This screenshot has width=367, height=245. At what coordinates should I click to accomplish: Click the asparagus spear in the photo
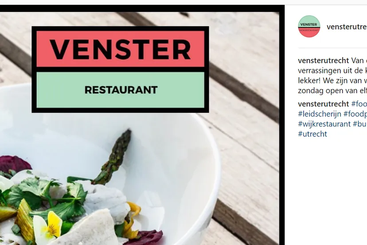(x=113, y=157)
